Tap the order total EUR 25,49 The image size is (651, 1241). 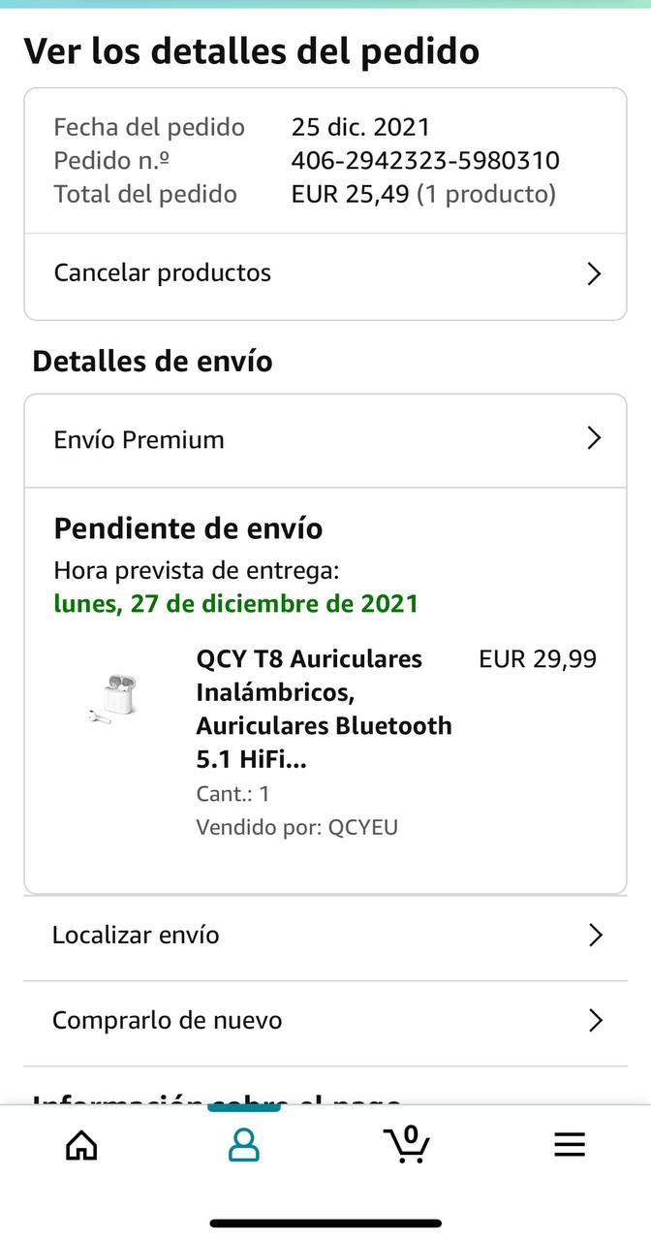click(351, 195)
